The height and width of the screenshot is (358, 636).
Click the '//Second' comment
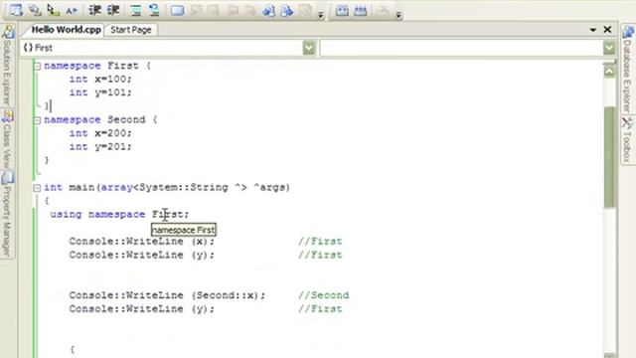(324, 295)
